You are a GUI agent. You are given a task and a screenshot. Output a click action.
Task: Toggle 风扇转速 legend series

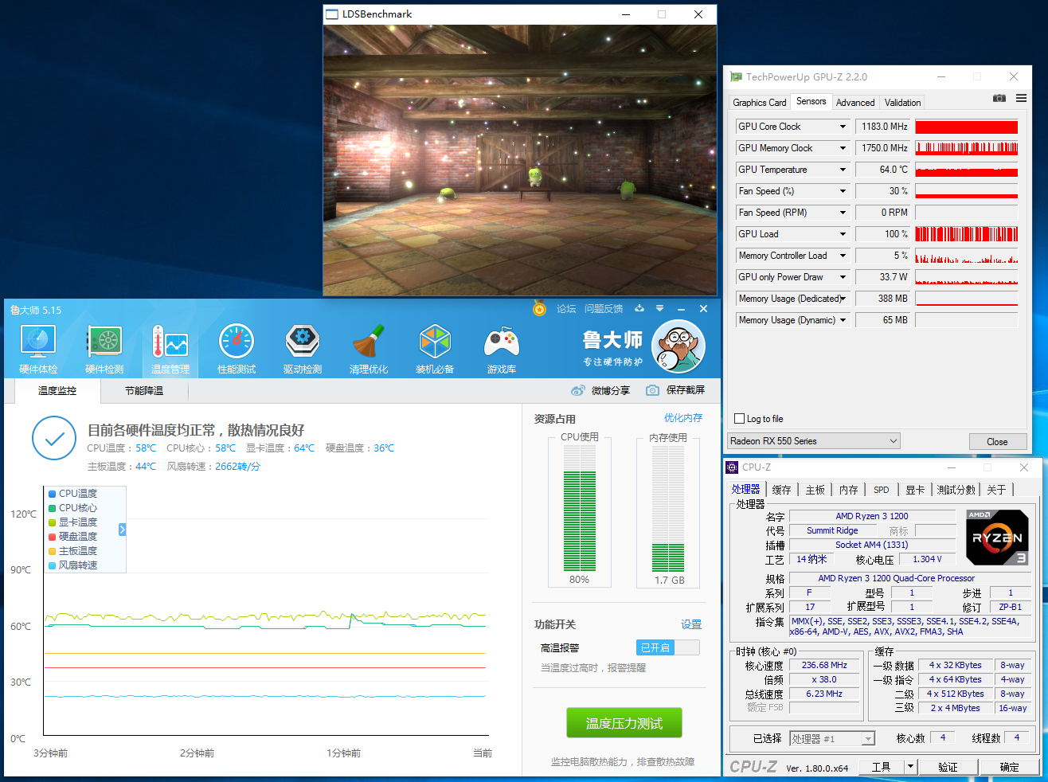(72, 565)
